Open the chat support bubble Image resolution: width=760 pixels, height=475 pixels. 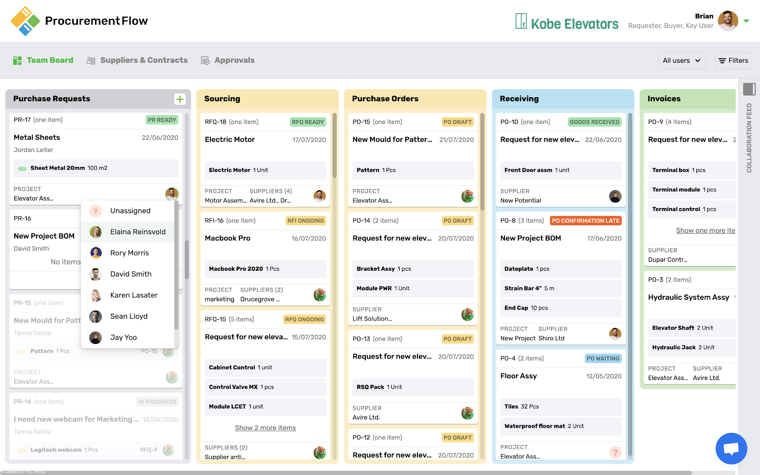[731, 448]
